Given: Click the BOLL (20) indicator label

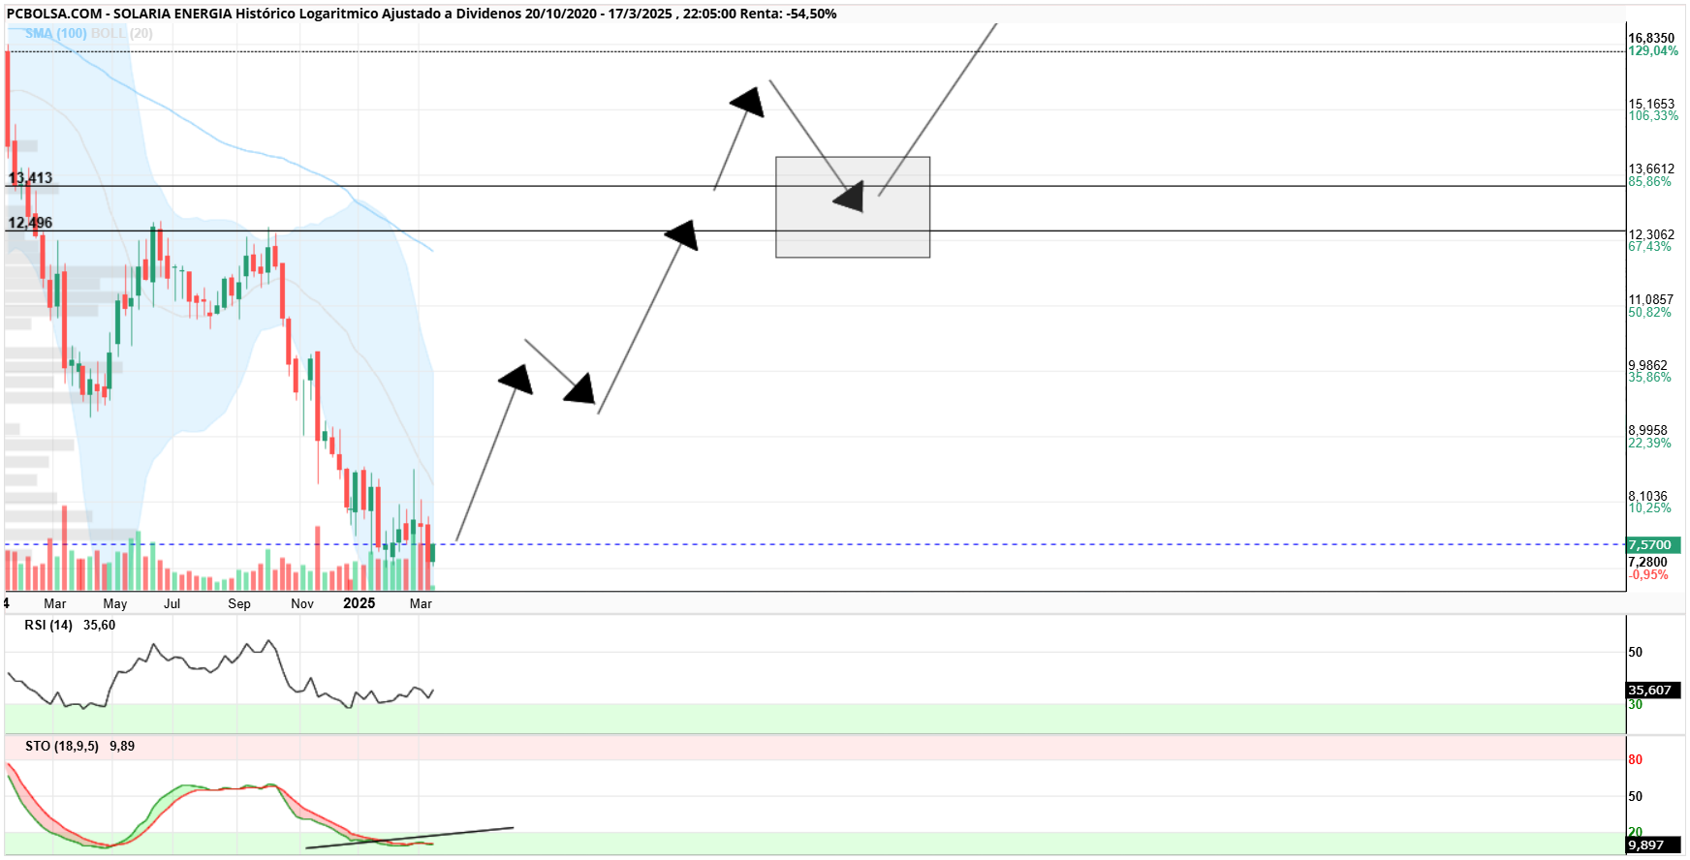Looking at the screenshot, I should click(121, 33).
